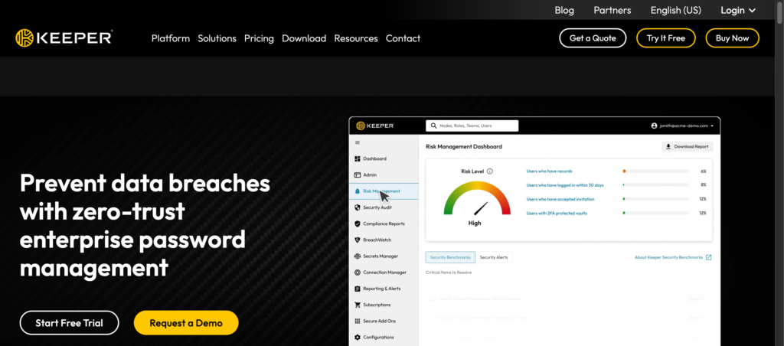The width and height of the screenshot is (784, 346).
Task: Expand the Login dropdown
Action: point(738,10)
